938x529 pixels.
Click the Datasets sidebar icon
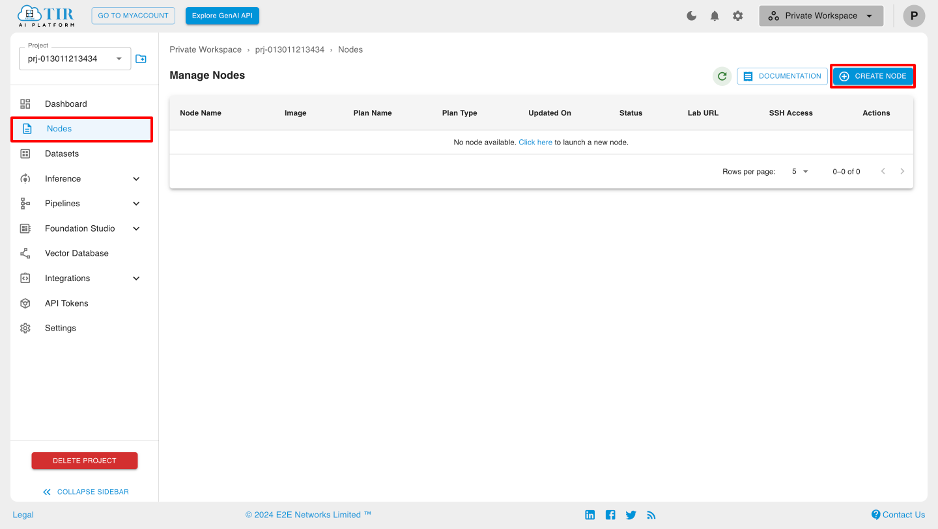[x=25, y=154]
